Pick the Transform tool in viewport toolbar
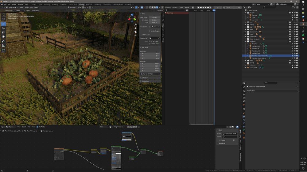Viewport: 307px width, 172px height. [x=3, y=36]
